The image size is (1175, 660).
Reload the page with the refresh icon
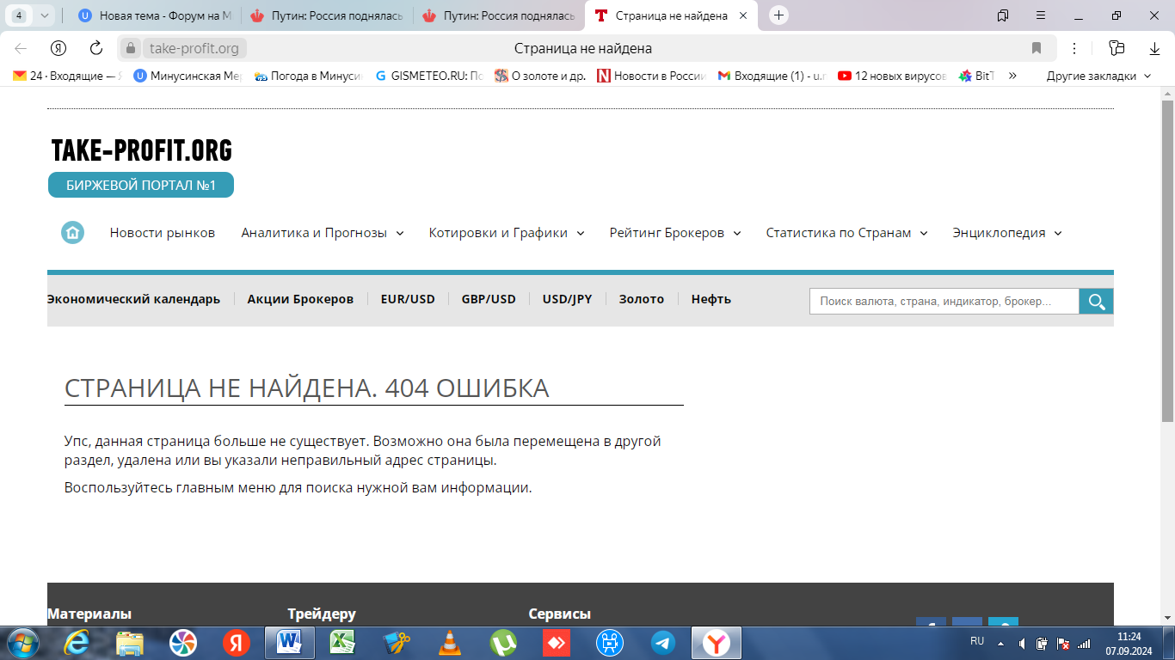coord(96,48)
